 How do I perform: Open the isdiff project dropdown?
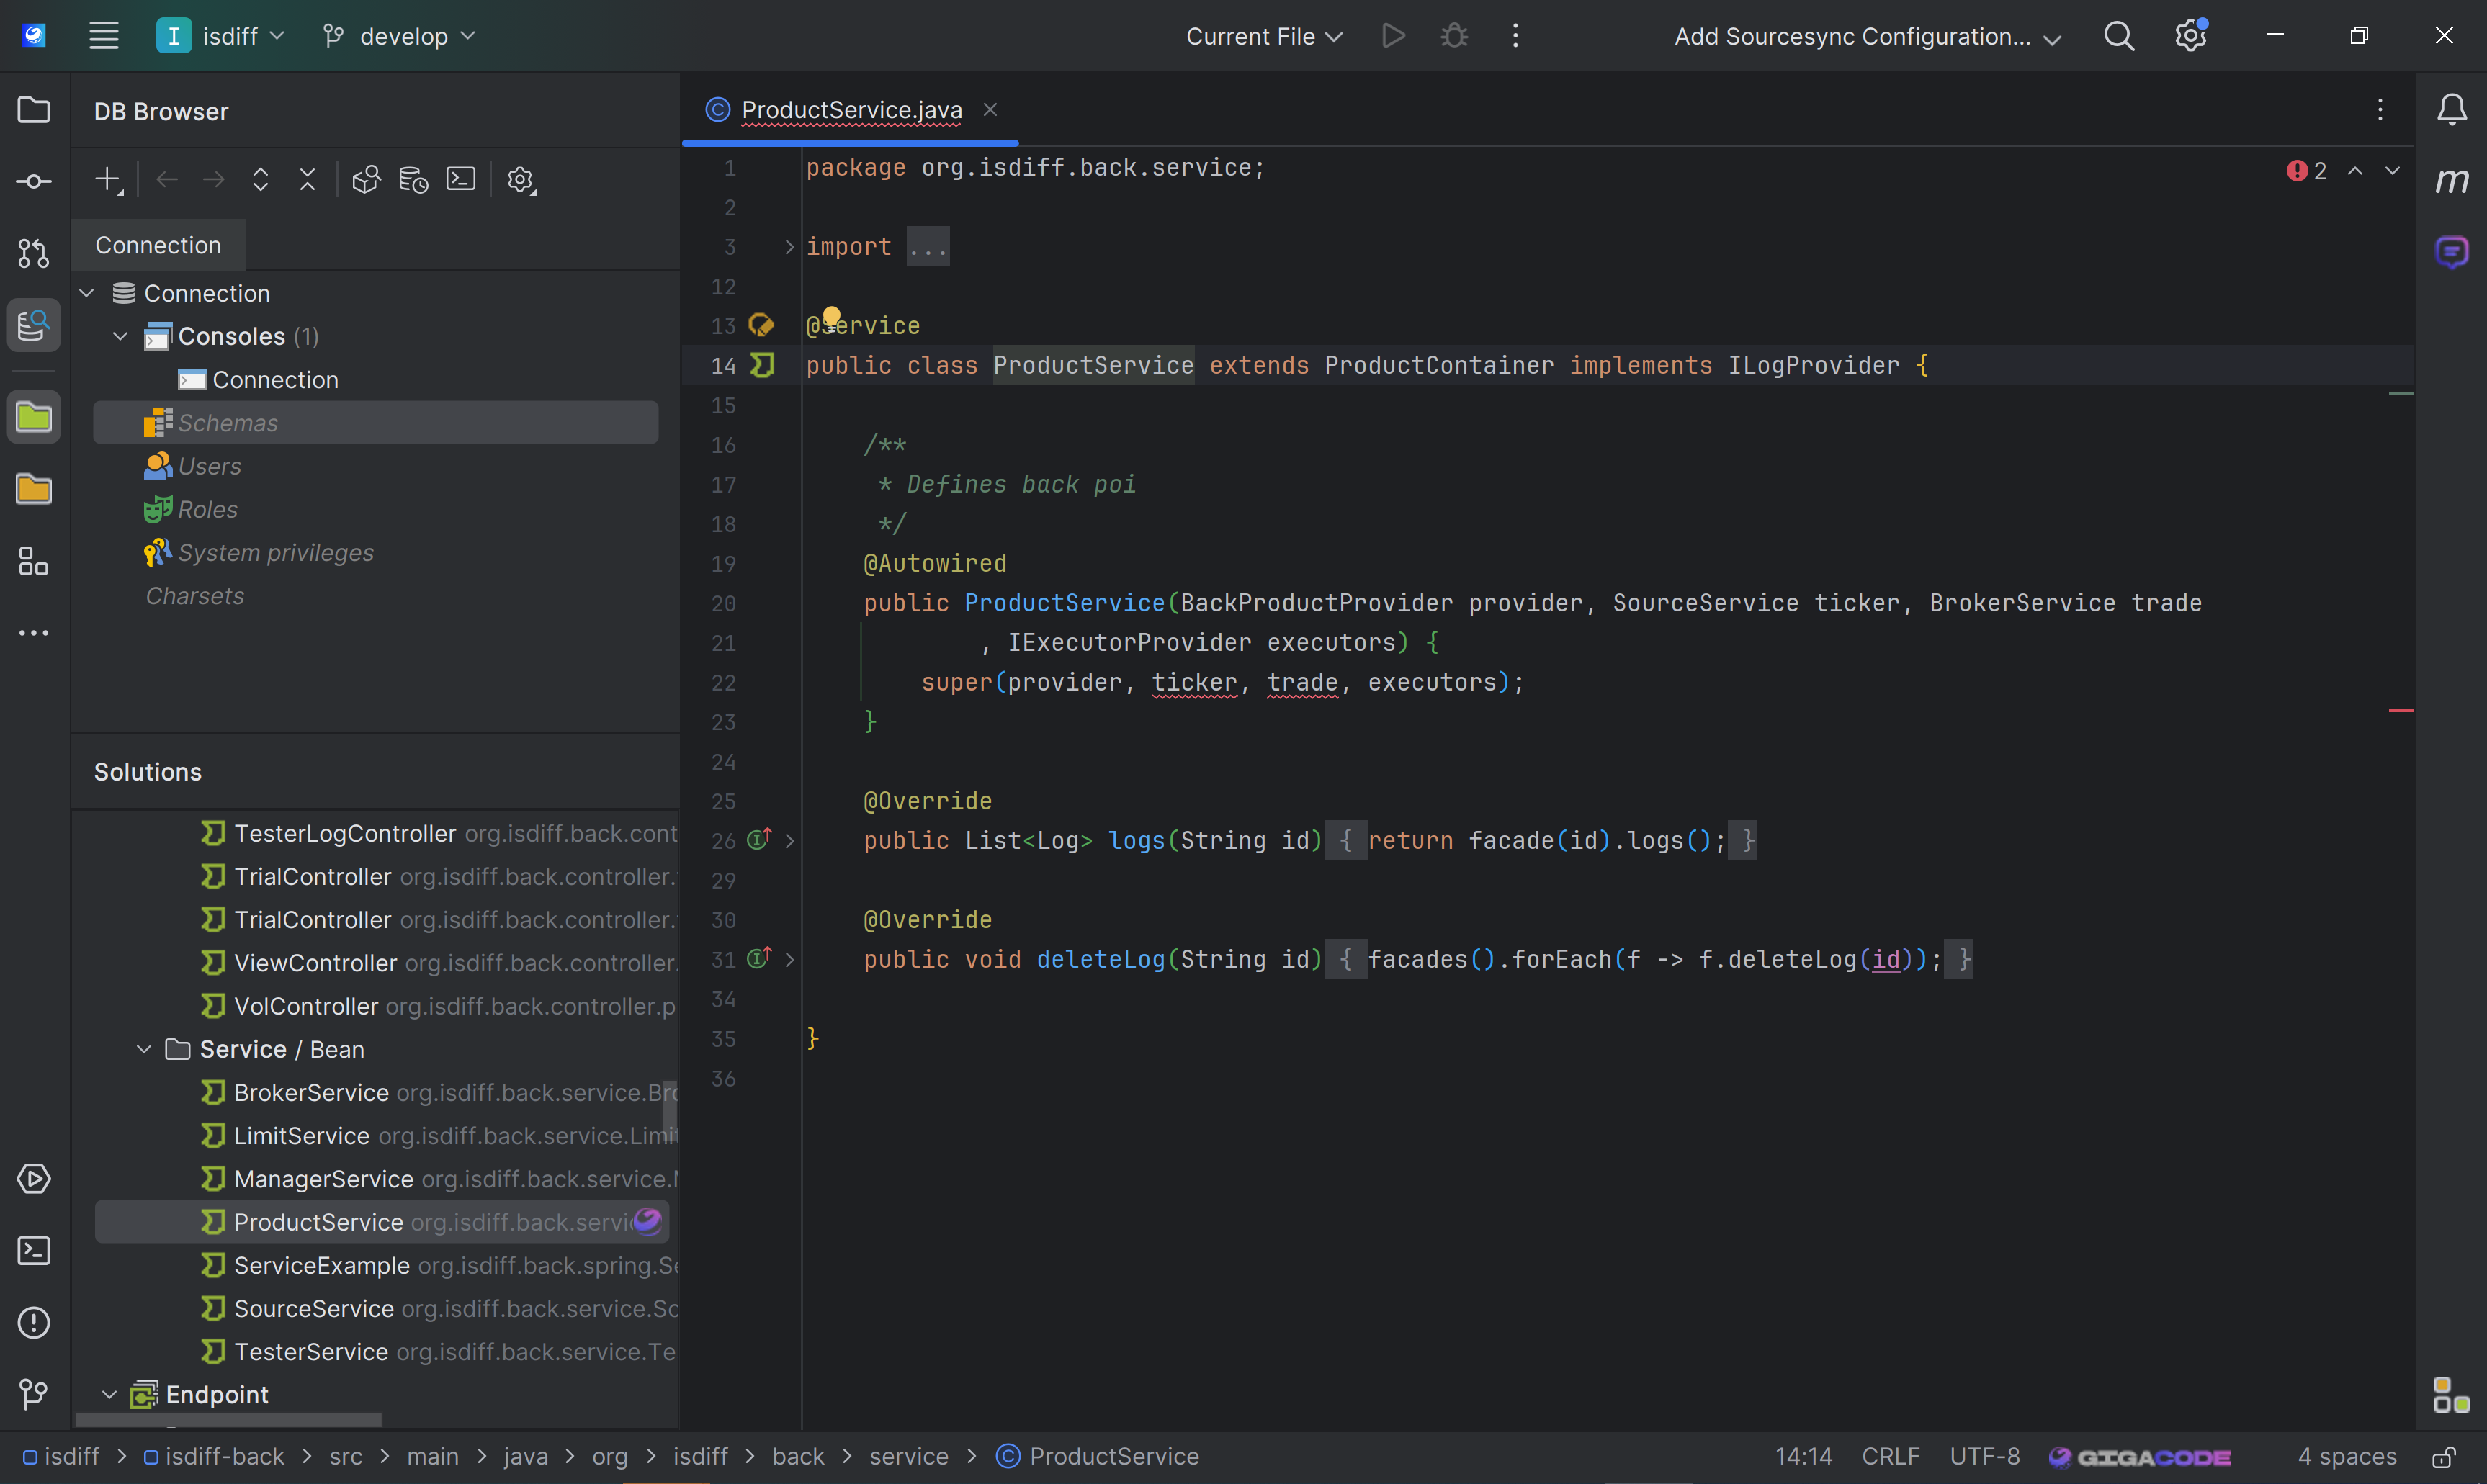(x=222, y=36)
